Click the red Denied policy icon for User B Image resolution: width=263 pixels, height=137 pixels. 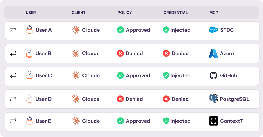pyautogui.click(x=120, y=53)
